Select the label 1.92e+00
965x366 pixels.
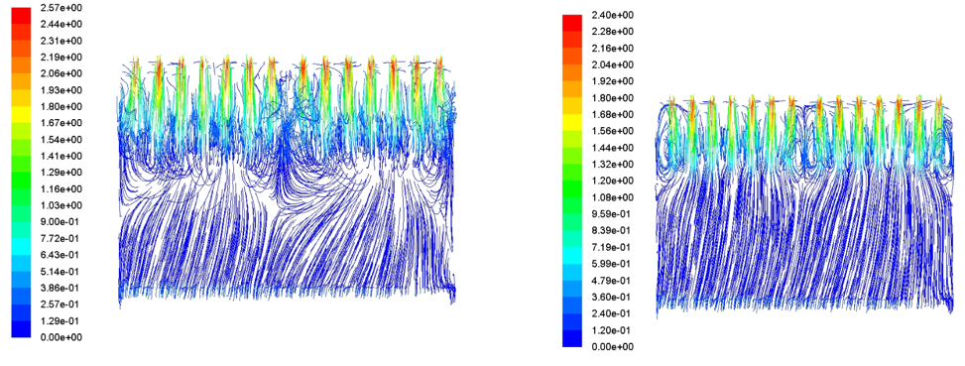(612, 81)
